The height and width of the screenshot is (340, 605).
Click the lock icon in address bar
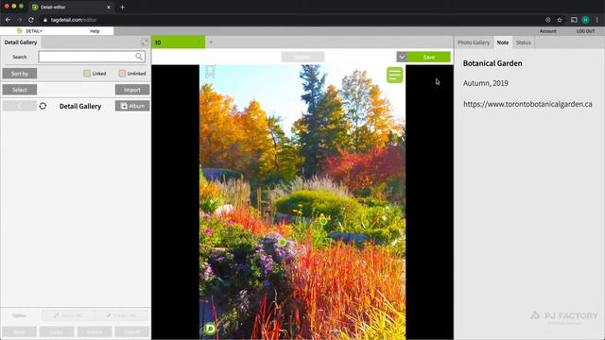tap(45, 20)
